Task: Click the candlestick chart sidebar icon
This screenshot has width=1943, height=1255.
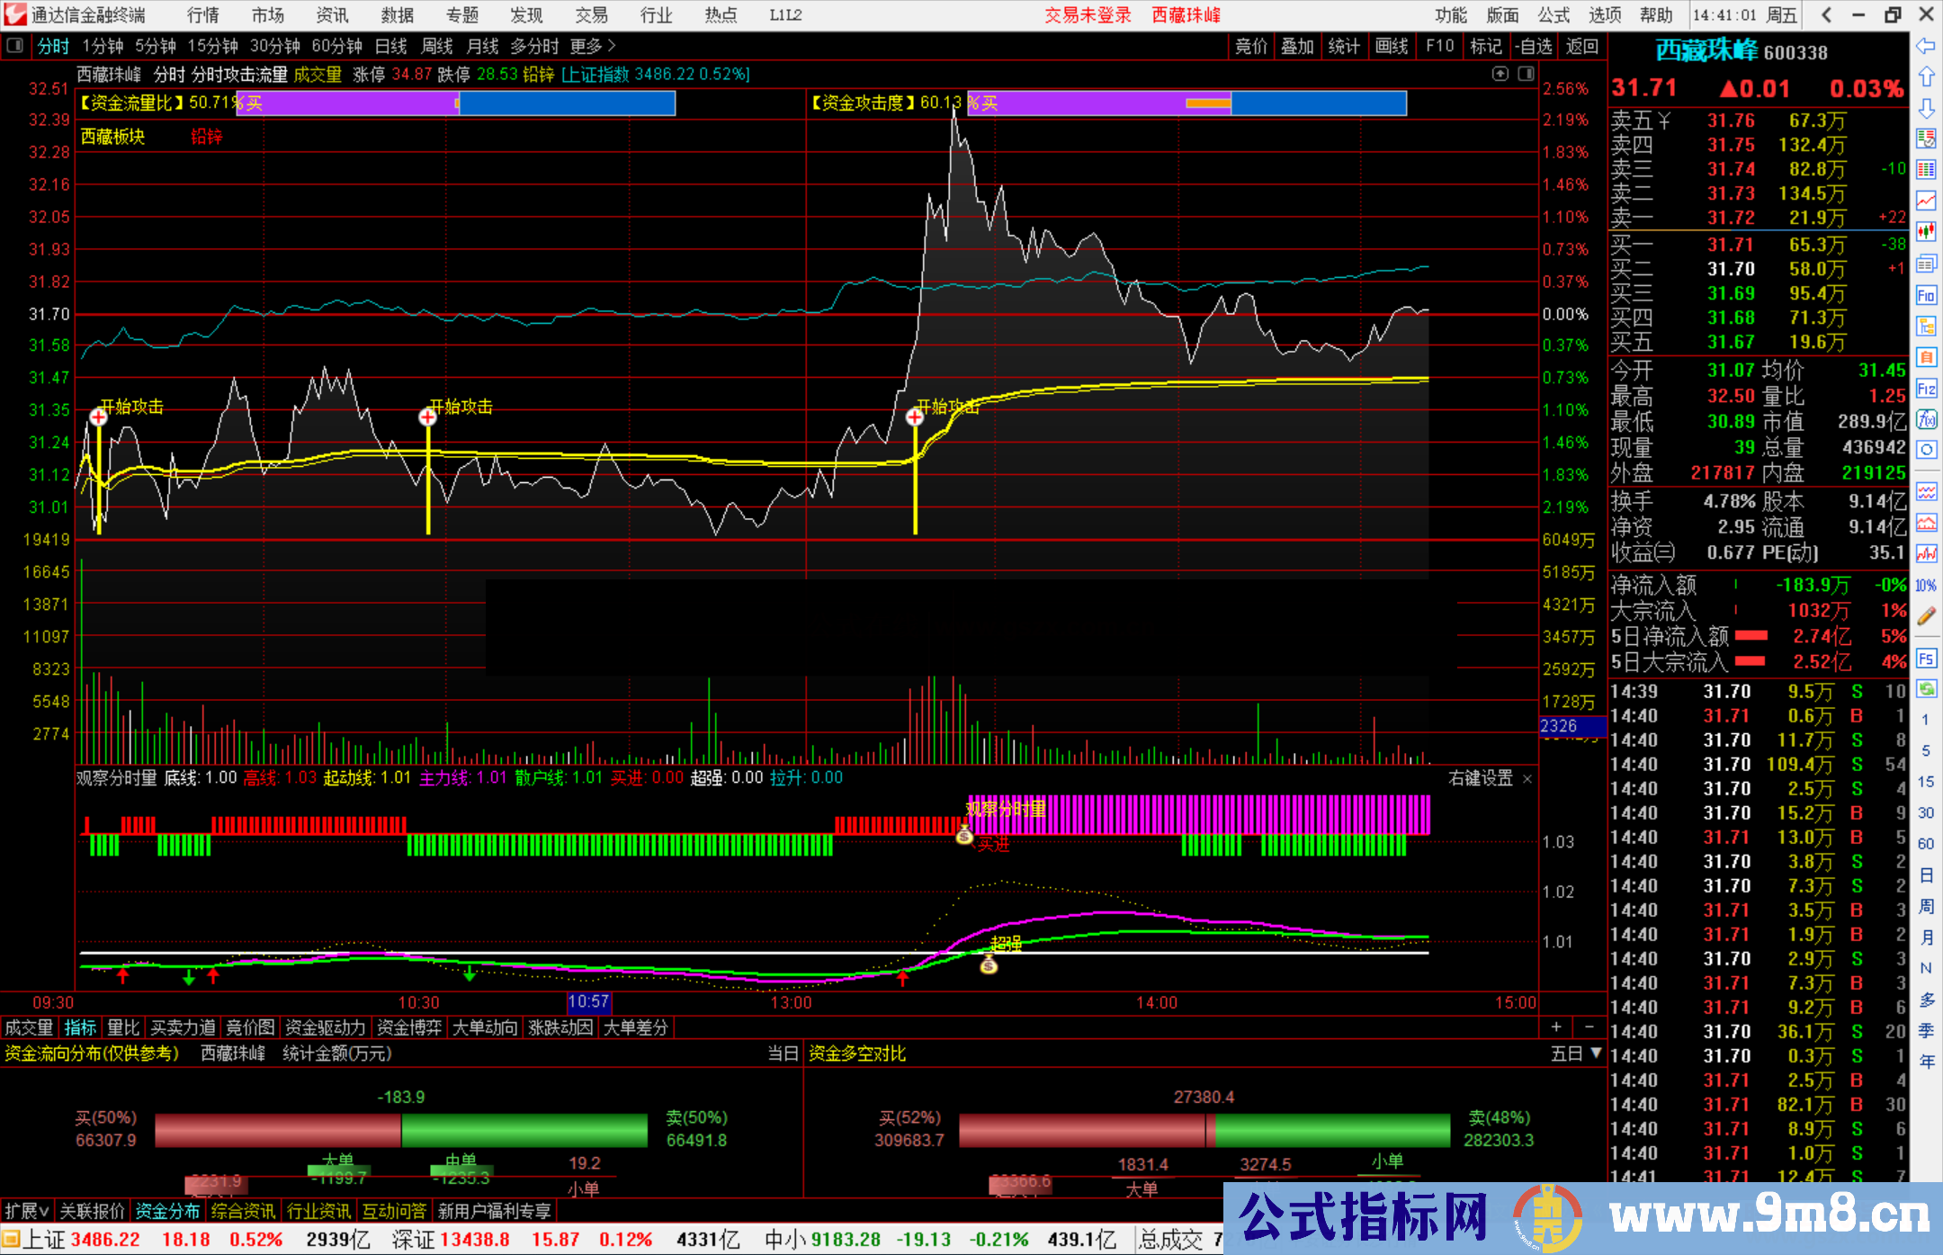Action: [1926, 231]
